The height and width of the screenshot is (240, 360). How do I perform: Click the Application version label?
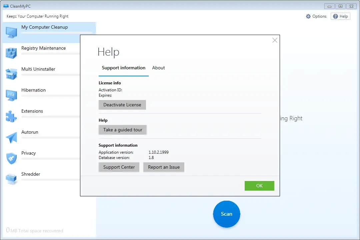[116, 152]
